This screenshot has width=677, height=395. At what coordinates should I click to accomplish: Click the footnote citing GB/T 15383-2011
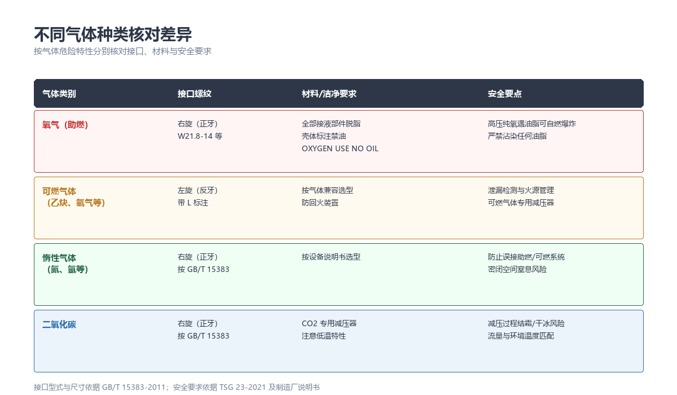point(177,387)
